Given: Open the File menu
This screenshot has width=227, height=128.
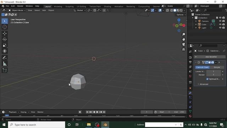Looking at the screenshot, I should pyautogui.click(x=7, y=6).
